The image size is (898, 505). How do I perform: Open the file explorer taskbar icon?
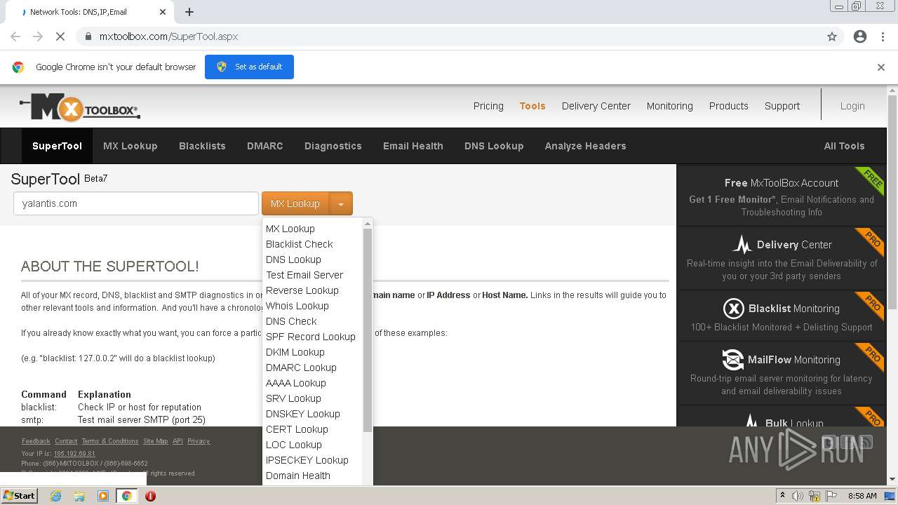pyautogui.click(x=79, y=496)
